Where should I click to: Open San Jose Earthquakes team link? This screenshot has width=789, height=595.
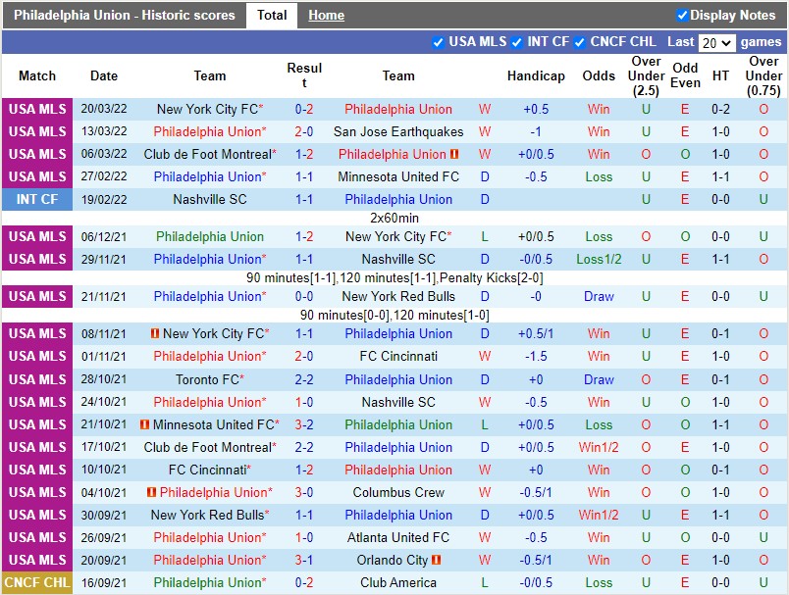[x=398, y=131]
